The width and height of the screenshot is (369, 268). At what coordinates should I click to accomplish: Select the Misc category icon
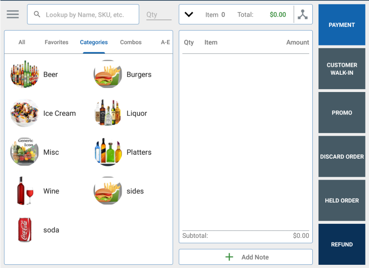(x=25, y=152)
